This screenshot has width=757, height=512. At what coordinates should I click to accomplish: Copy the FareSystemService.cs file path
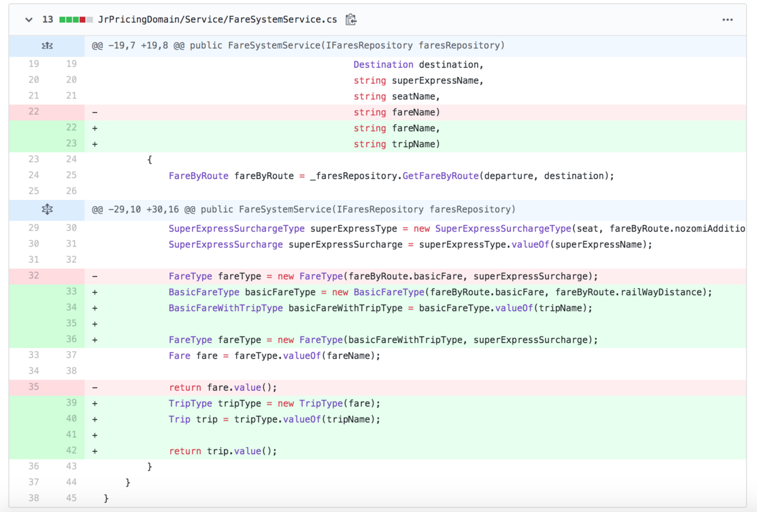coord(351,20)
